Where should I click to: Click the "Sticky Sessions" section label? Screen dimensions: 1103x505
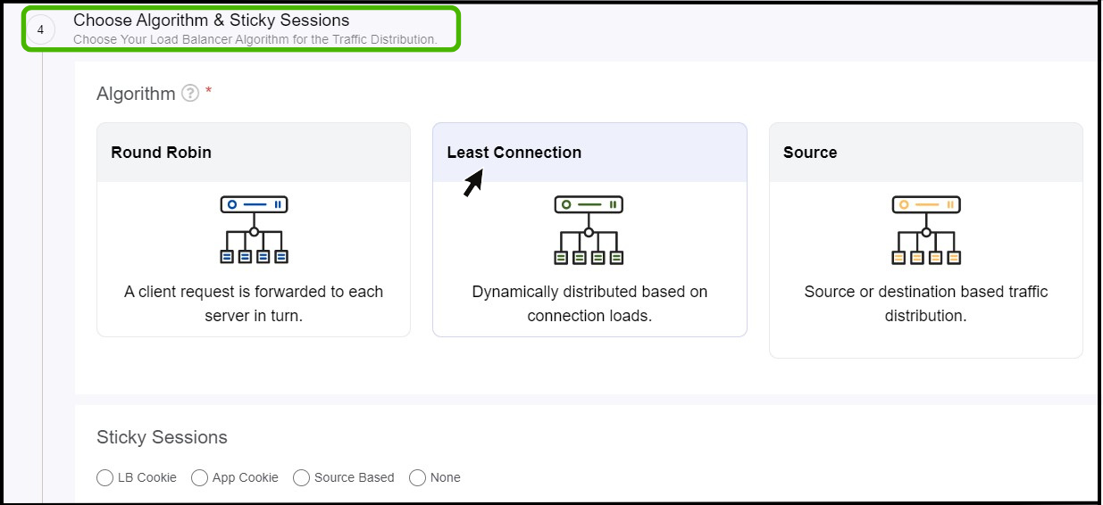[162, 437]
